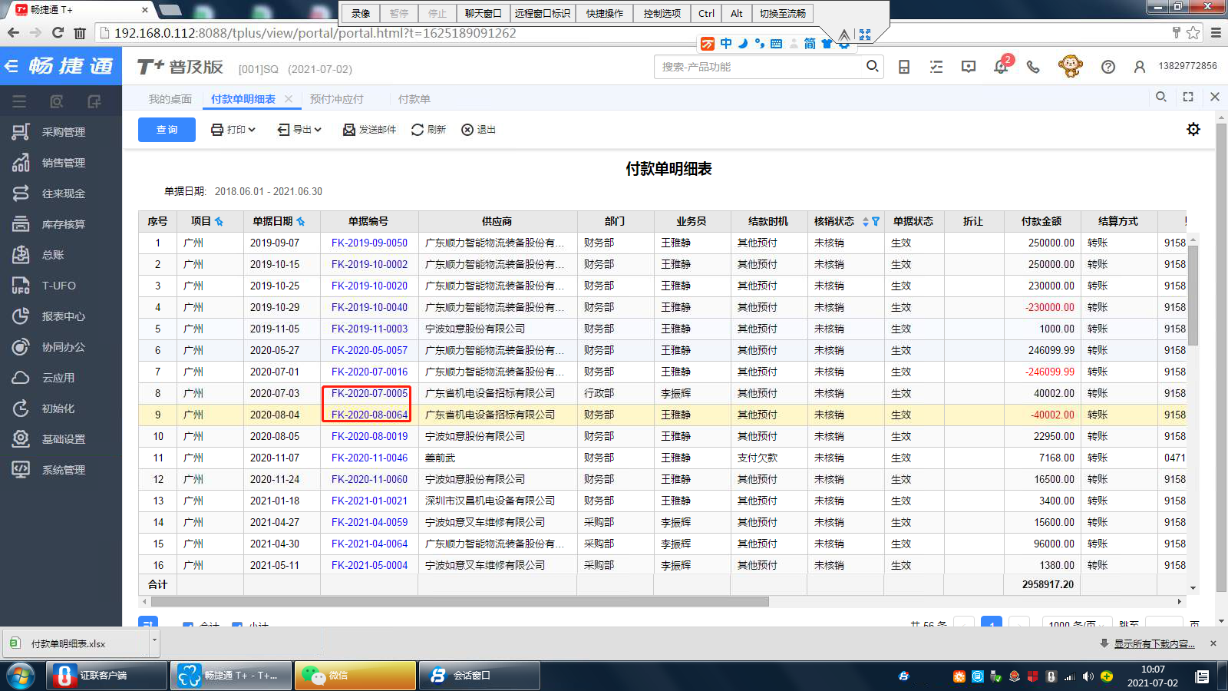The image size is (1228, 691).
Task: Open 微信 from the taskbar
Action: coord(355,676)
